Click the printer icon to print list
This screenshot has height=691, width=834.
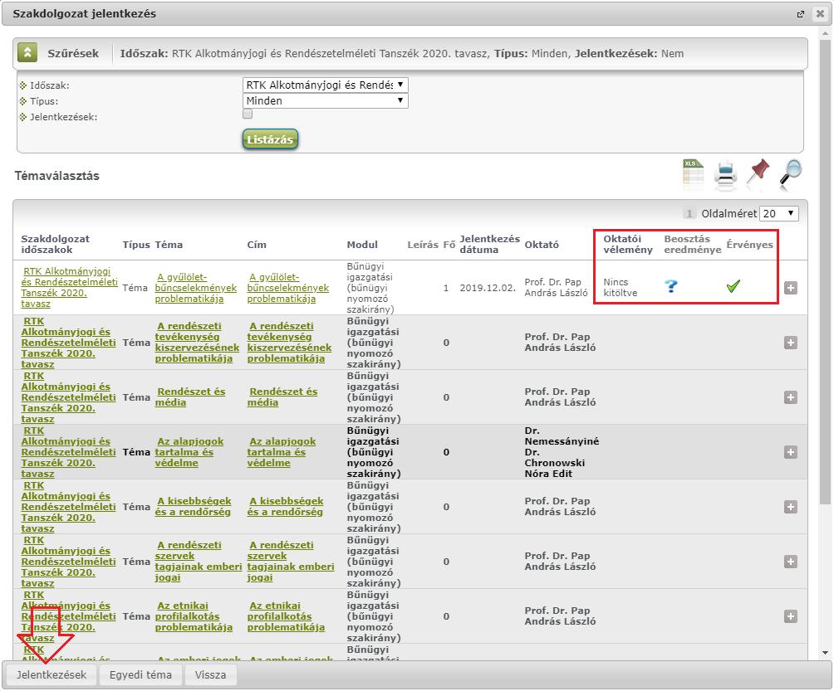(725, 173)
